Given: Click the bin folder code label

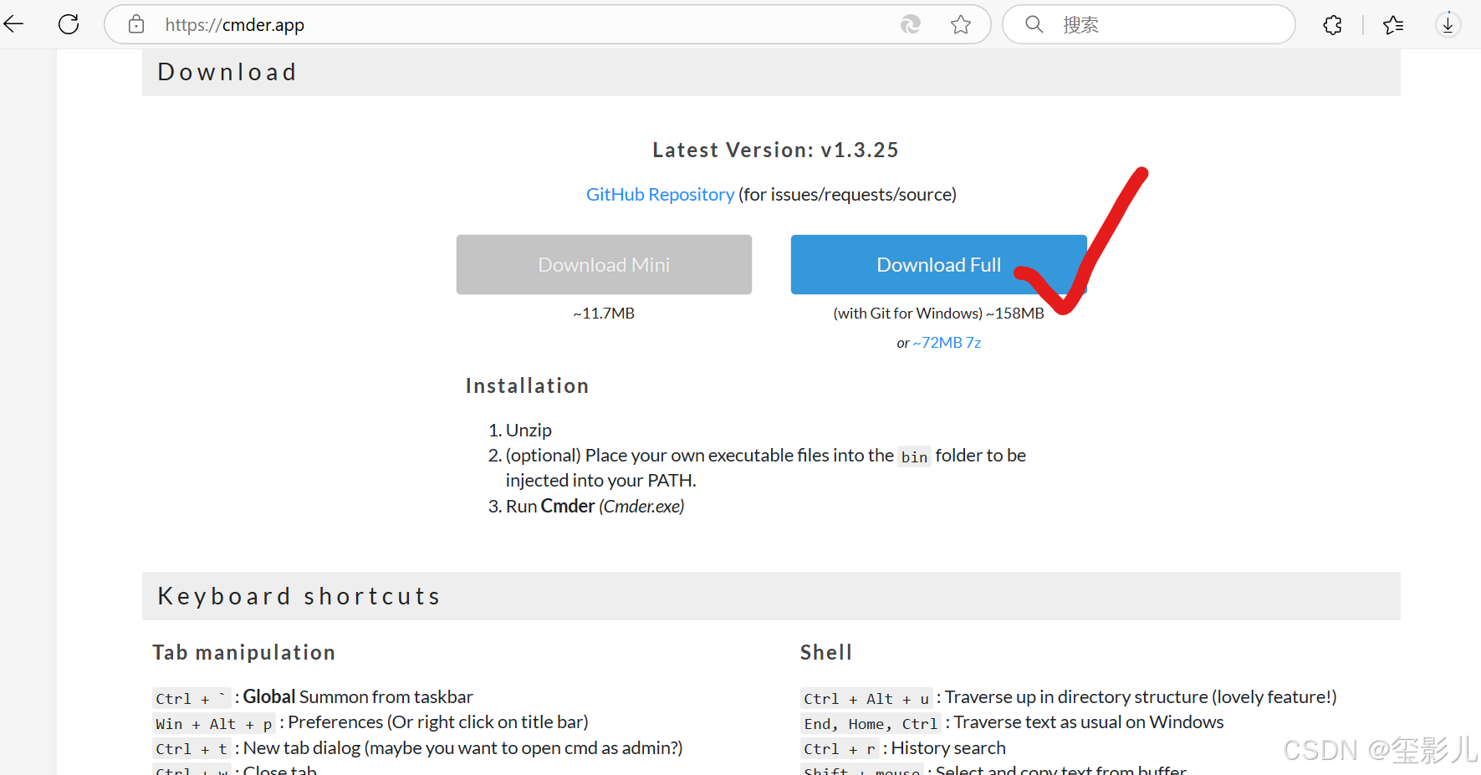Looking at the screenshot, I should tap(914, 456).
